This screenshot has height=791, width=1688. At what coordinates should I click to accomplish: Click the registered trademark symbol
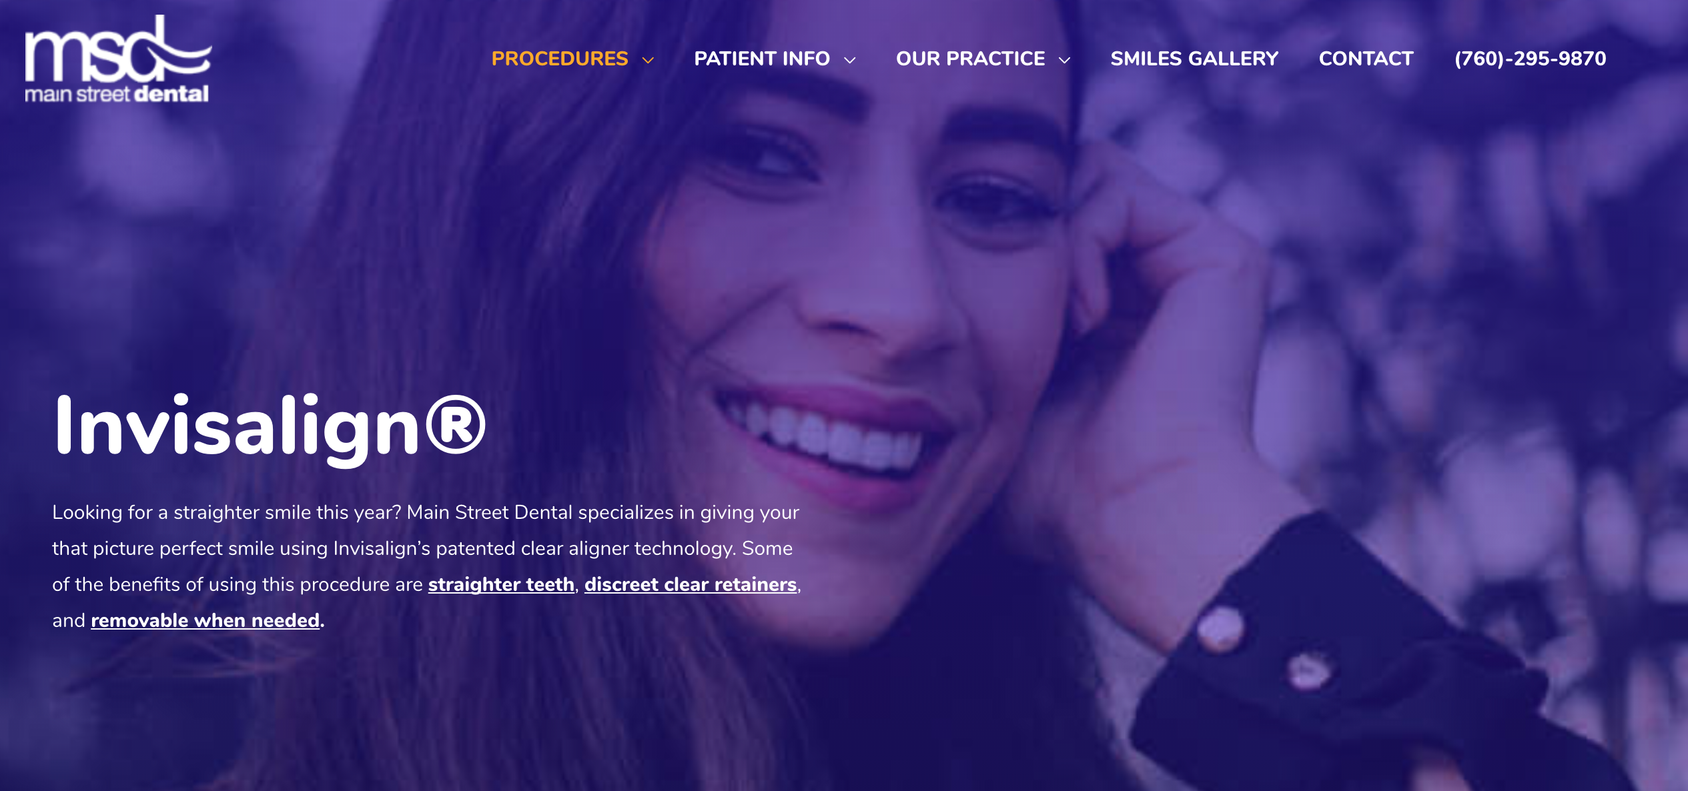456,424
